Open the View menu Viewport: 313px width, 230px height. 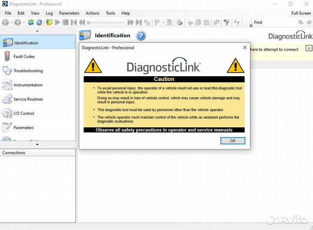coord(35,13)
